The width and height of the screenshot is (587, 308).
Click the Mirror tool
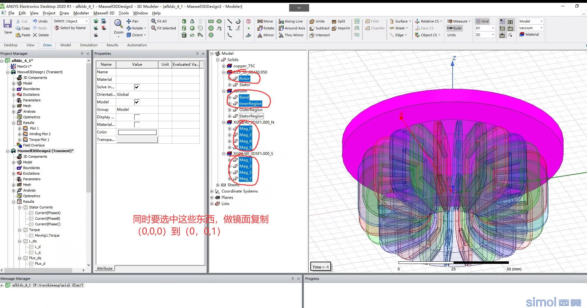[x=266, y=35]
